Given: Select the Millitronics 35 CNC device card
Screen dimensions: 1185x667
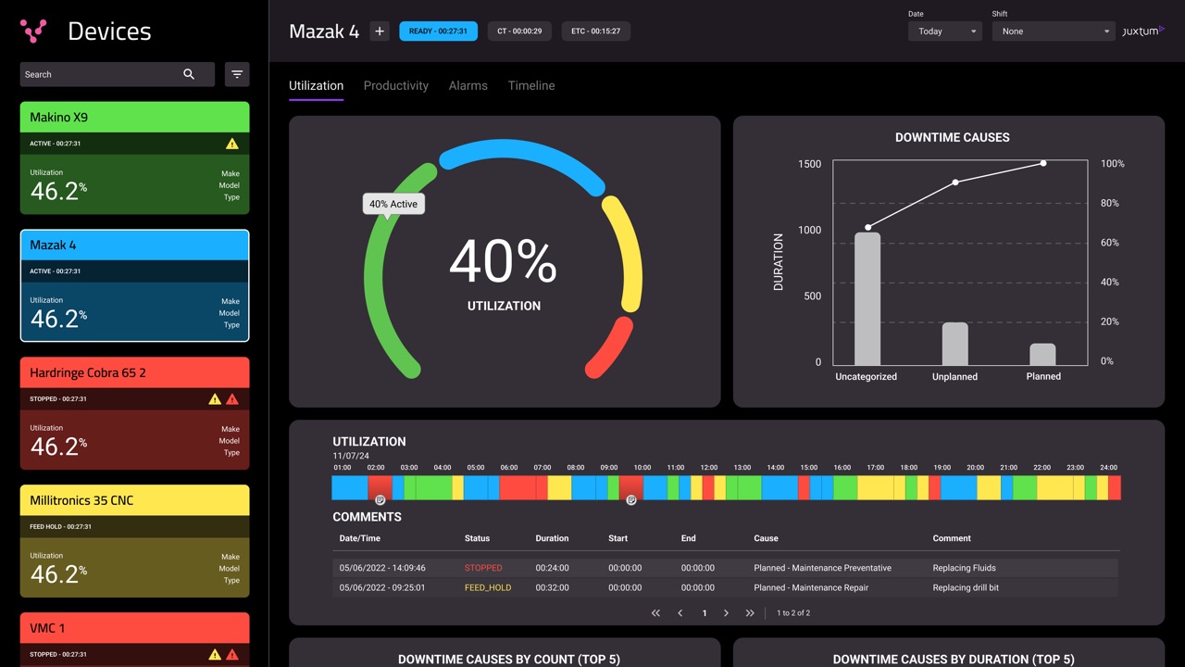Looking at the screenshot, I should [x=134, y=541].
